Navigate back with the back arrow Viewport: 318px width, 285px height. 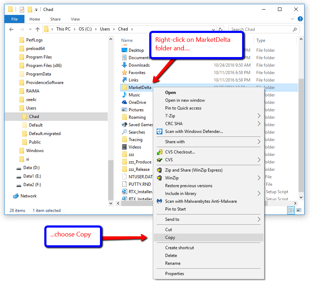(x=11, y=29)
